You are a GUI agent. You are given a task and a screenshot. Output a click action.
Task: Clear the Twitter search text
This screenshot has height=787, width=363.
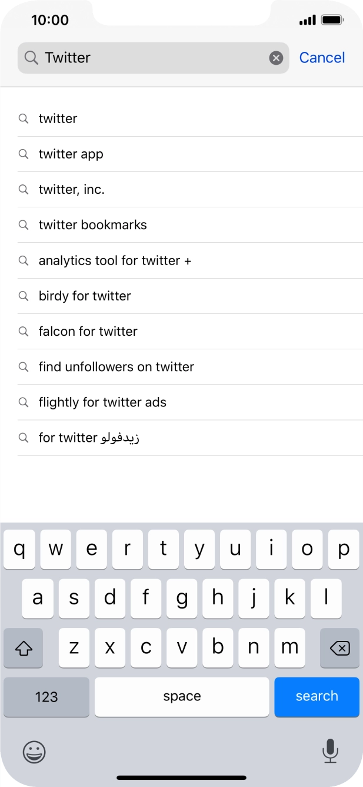[276, 57]
